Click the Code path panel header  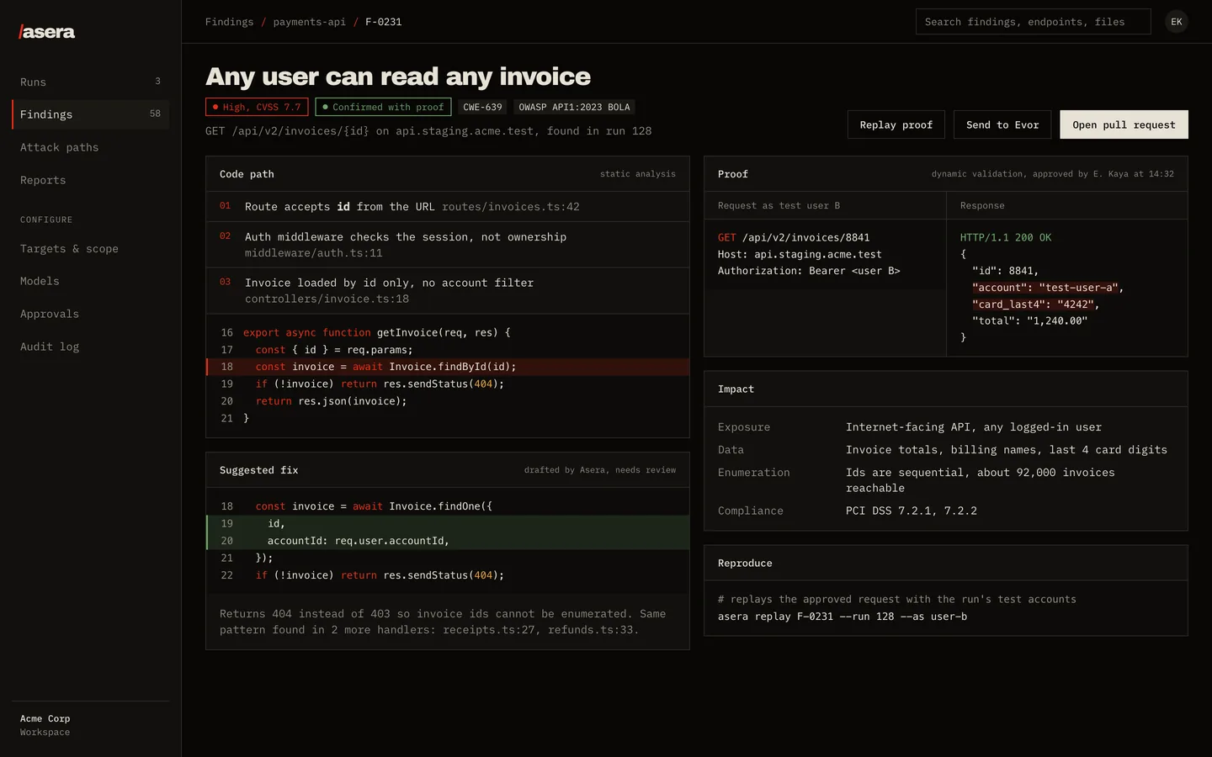click(x=448, y=174)
